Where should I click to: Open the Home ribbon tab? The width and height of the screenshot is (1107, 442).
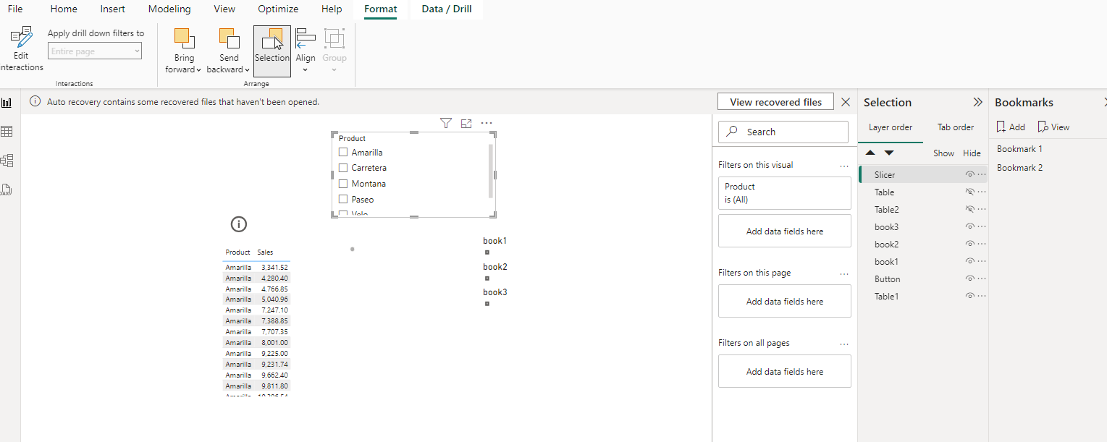[x=64, y=9]
